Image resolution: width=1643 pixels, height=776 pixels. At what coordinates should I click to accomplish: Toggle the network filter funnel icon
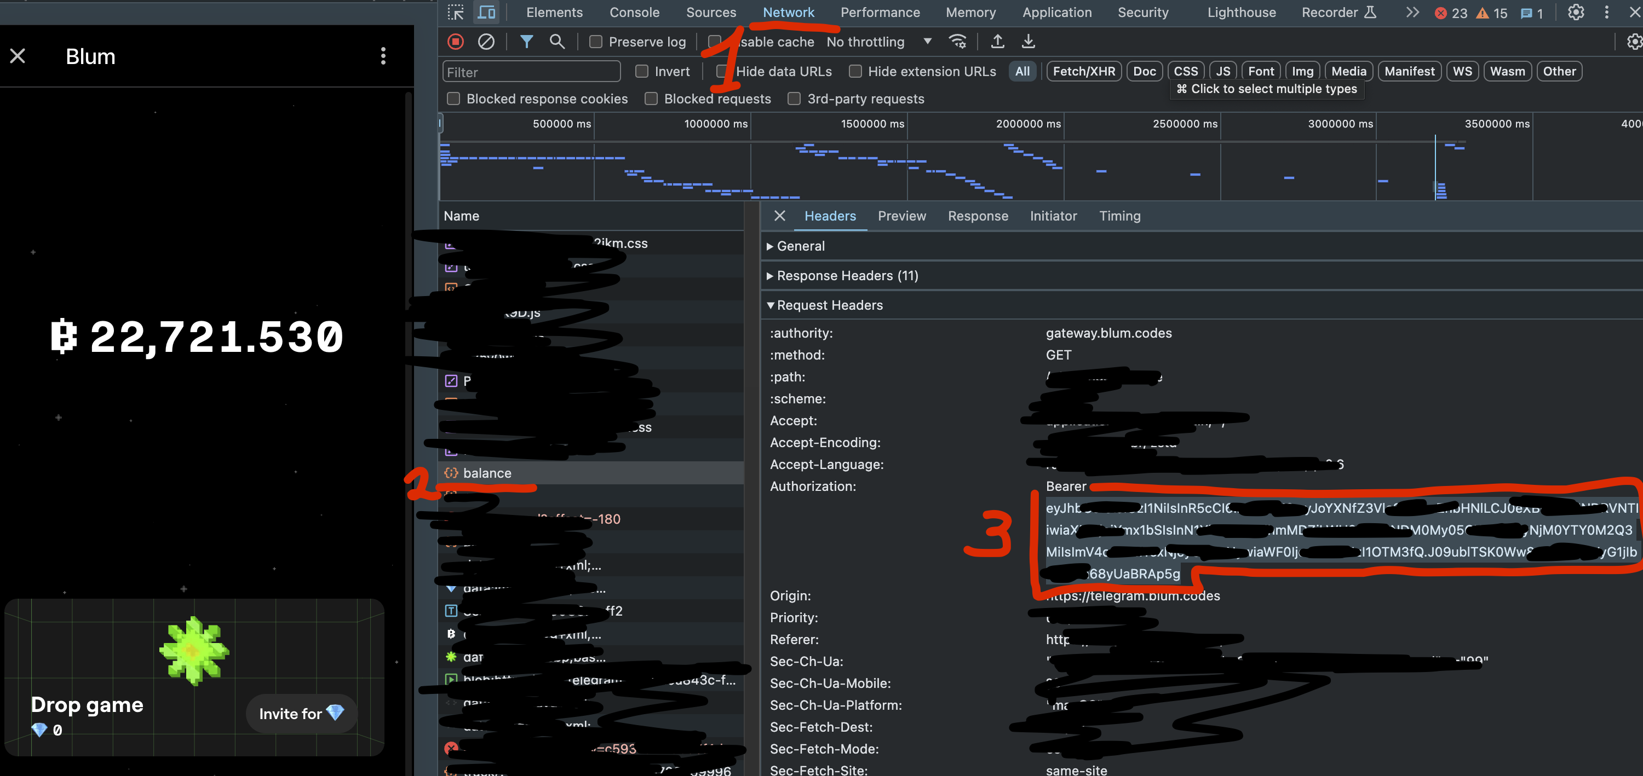coord(526,42)
